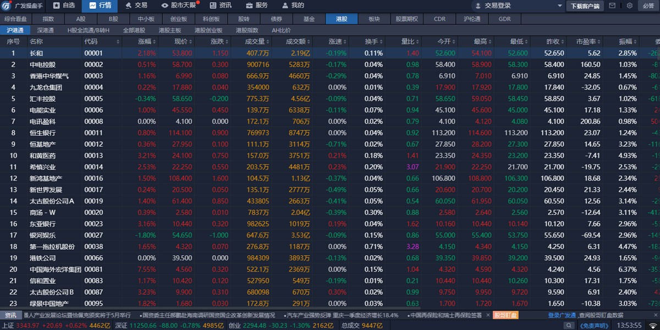This screenshot has height=330, width=660.
Task: Click stock code 00038
Action: pyautogui.click(x=94, y=247)
